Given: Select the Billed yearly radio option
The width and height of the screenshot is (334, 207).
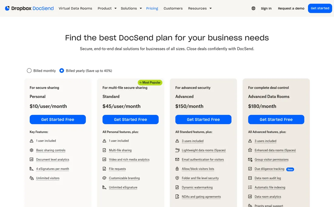Looking at the screenshot, I should click(62, 71).
